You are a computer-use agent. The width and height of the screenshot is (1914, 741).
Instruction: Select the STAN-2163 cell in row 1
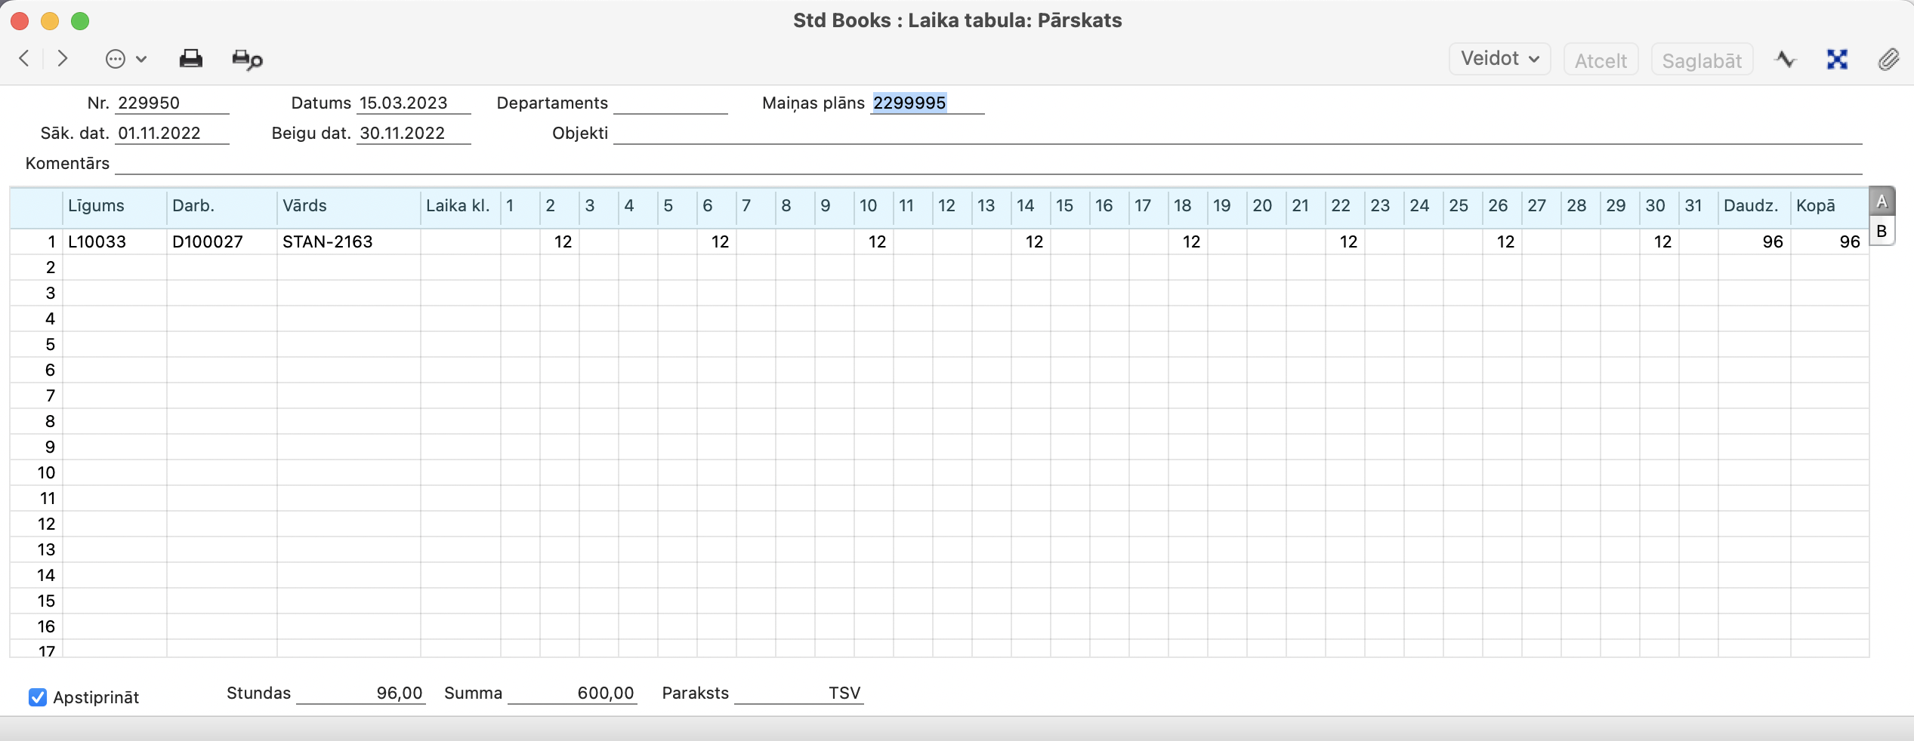tap(347, 241)
